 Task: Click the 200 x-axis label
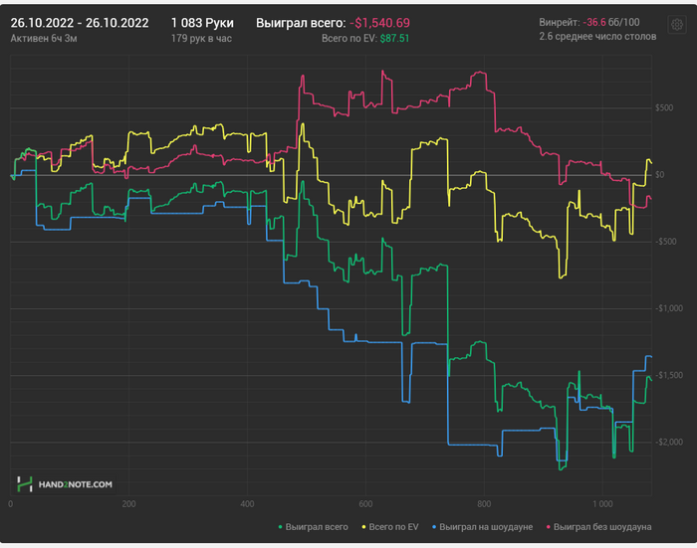[128, 504]
